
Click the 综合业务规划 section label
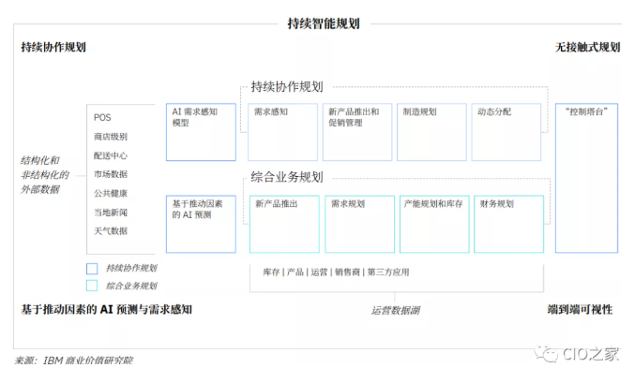pyautogui.click(x=287, y=177)
